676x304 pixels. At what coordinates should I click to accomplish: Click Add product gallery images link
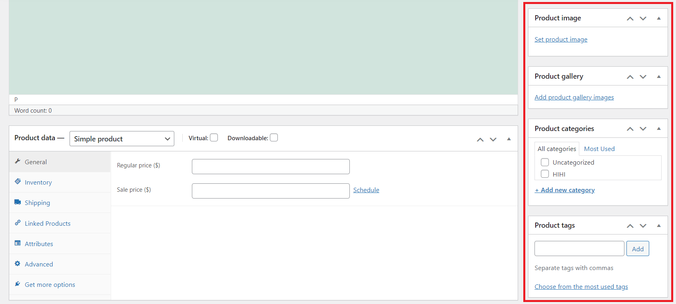(x=574, y=97)
